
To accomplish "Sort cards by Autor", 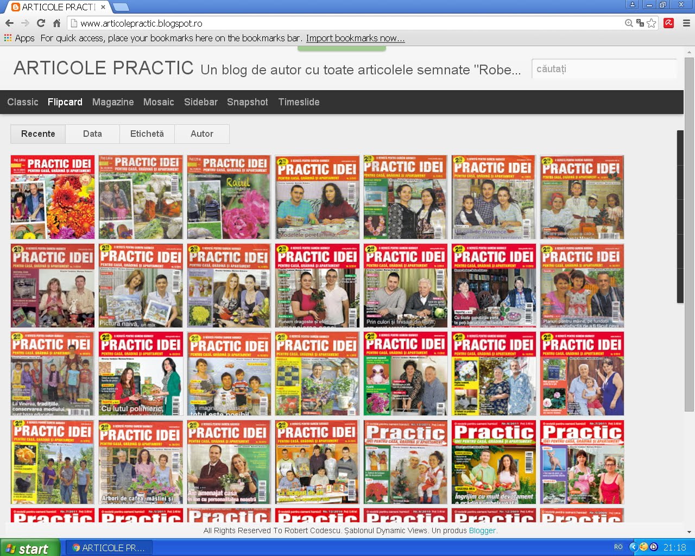I will 201,134.
